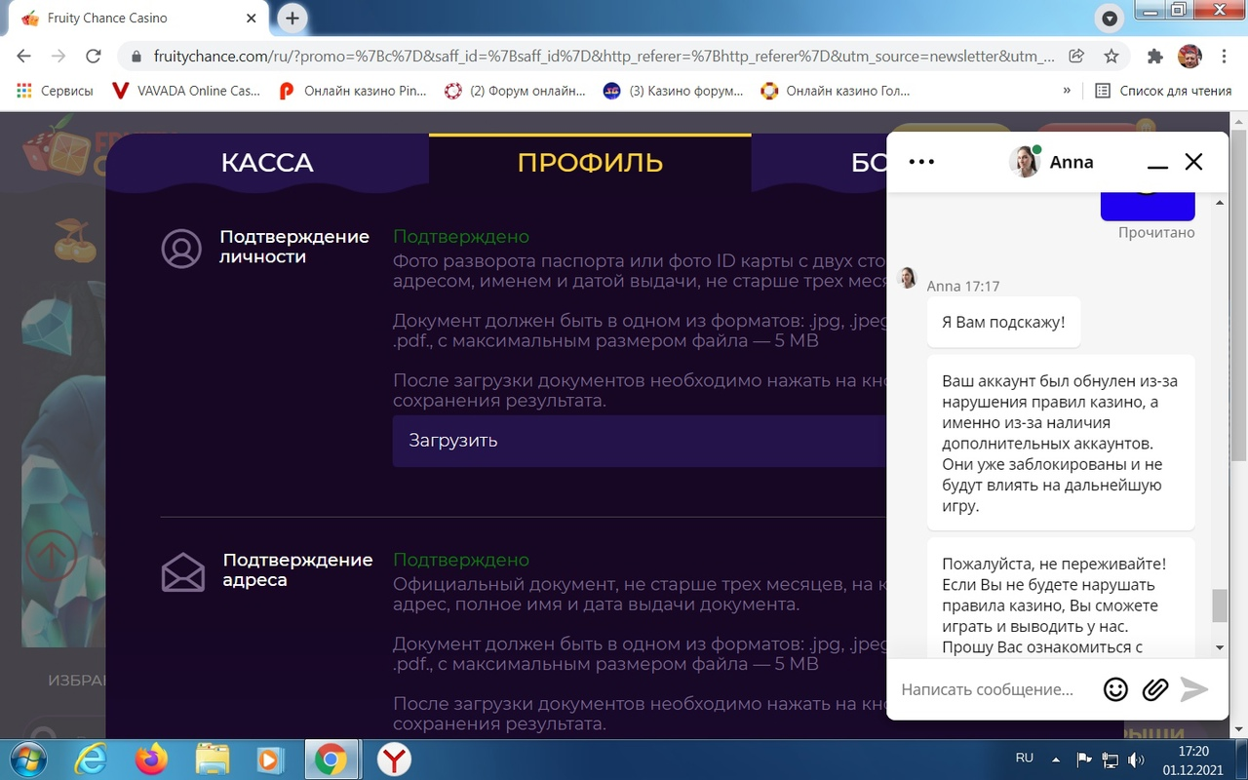Show hidden system tray icons arrow
Viewport: 1248px width, 780px height.
[1056, 759]
